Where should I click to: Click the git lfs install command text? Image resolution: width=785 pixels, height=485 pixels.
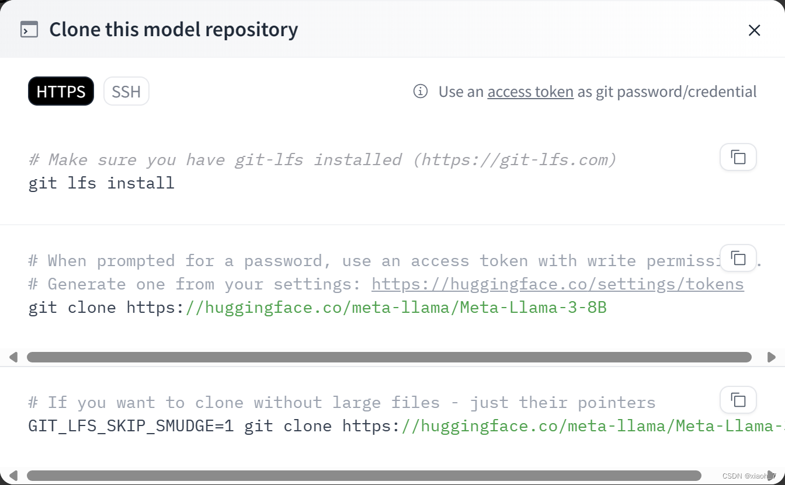[102, 183]
